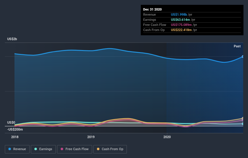Click the orange Cash From Op endpoint marker
The width and height of the screenshot is (248, 158).
click(243, 118)
